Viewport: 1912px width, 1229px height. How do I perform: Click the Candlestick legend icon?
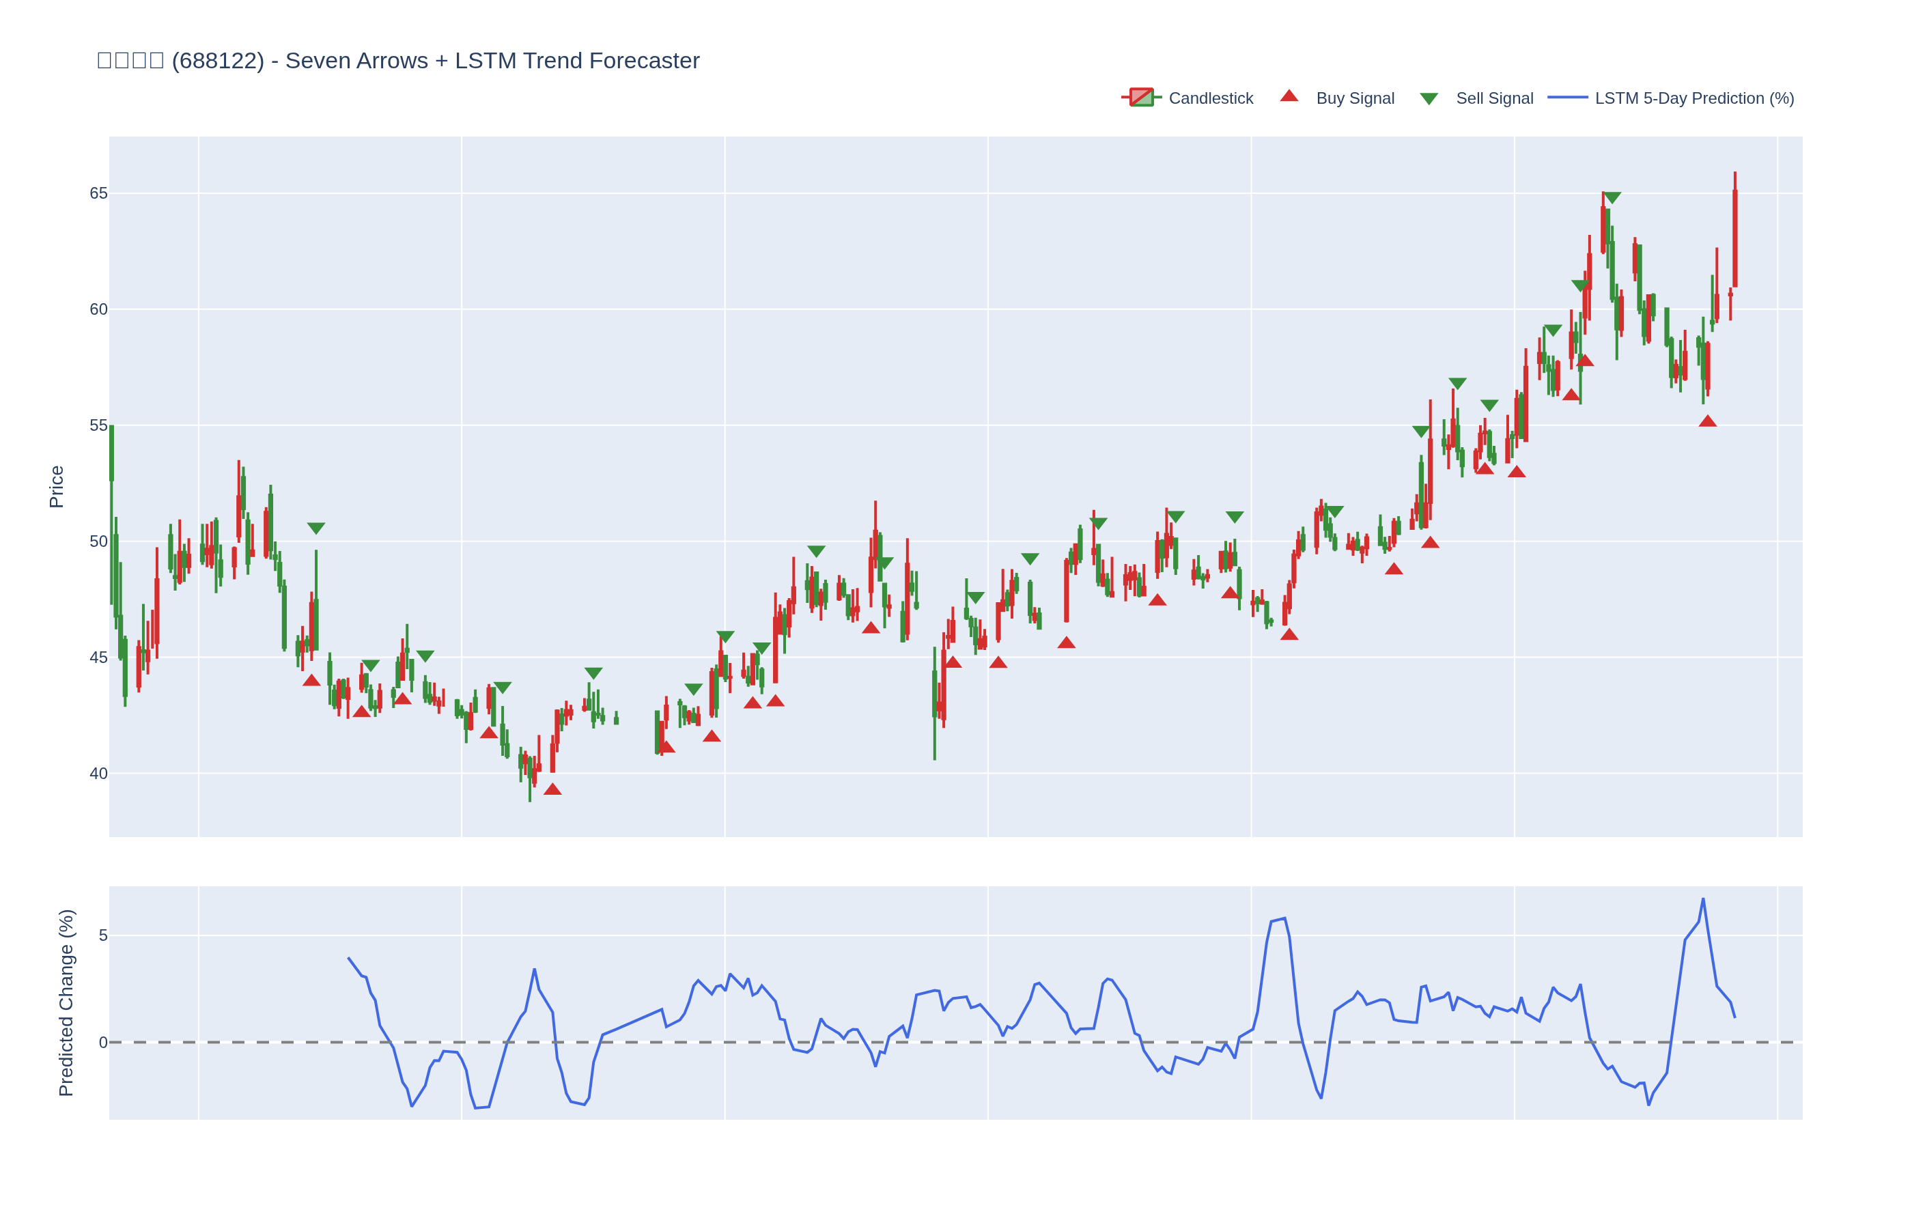1140,98
